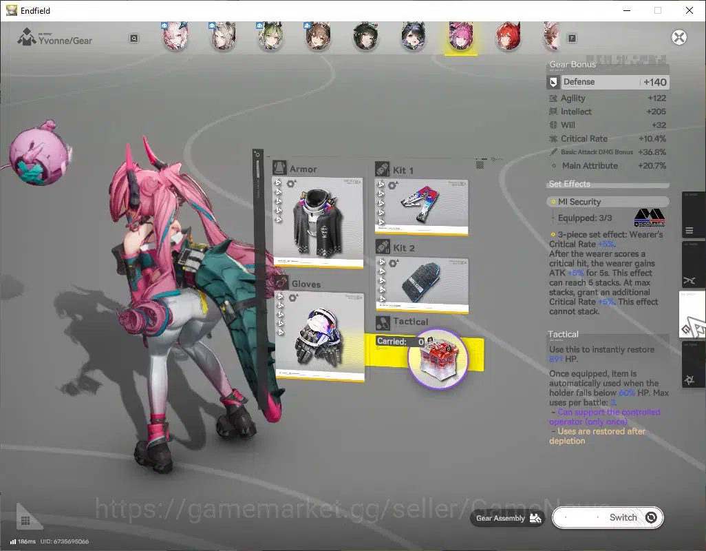This screenshot has height=551, width=706.
Task: Click the MI Security brand logo
Action: [650, 218]
